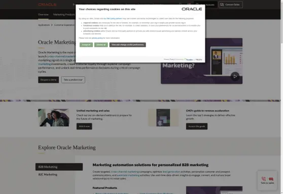
Task: Click the cookie dialog title text
Action: 107,9
